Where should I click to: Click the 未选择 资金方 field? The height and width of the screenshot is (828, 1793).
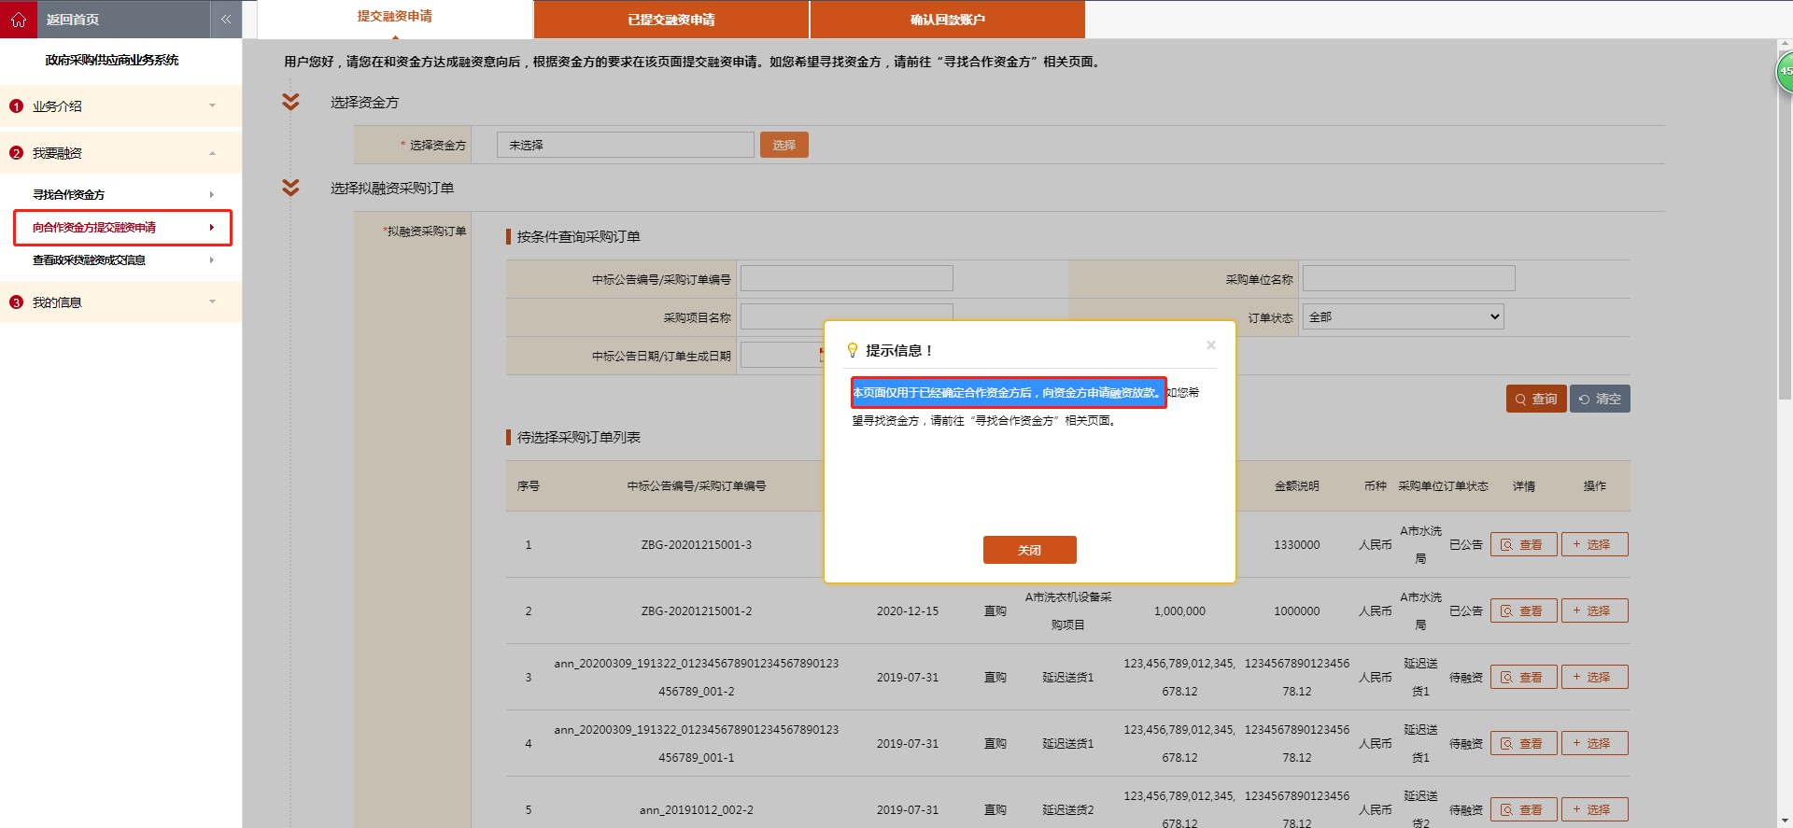626,145
